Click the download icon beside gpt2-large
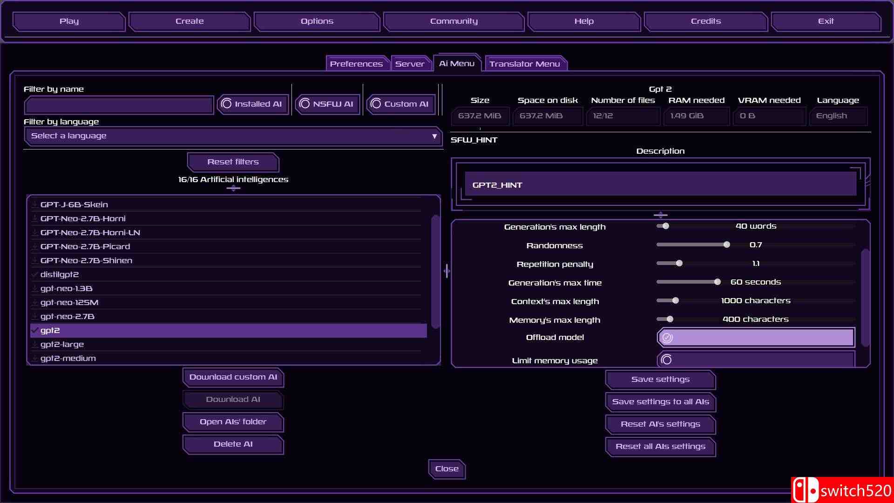Viewport: 894px width, 503px height. coord(34,344)
